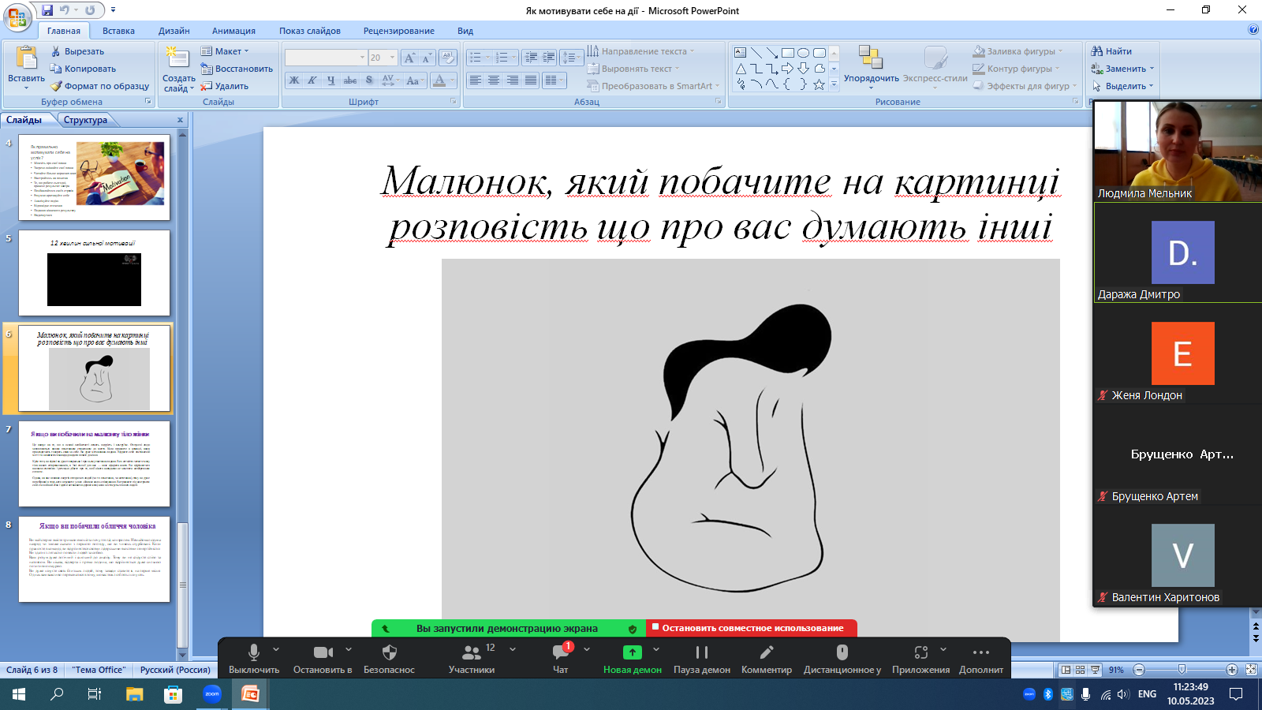Image resolution: width=1262 pixels, height=710 pixels.
Task: Open Участники participants panel in Zoom
Action: (472, 658)
